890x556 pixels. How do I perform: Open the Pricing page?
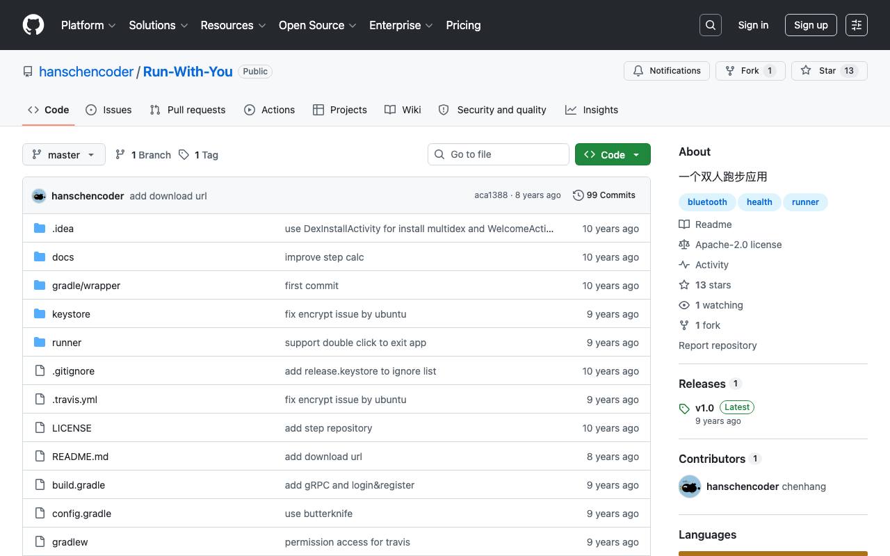pos(463,25)
